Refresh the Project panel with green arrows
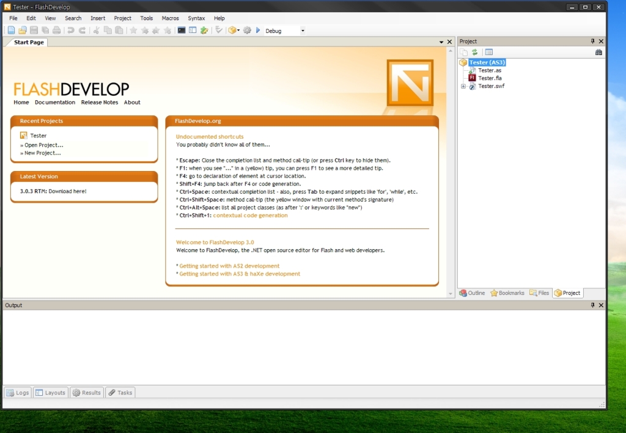The width and height of the screenshot is (626, 433). [474, 53]
